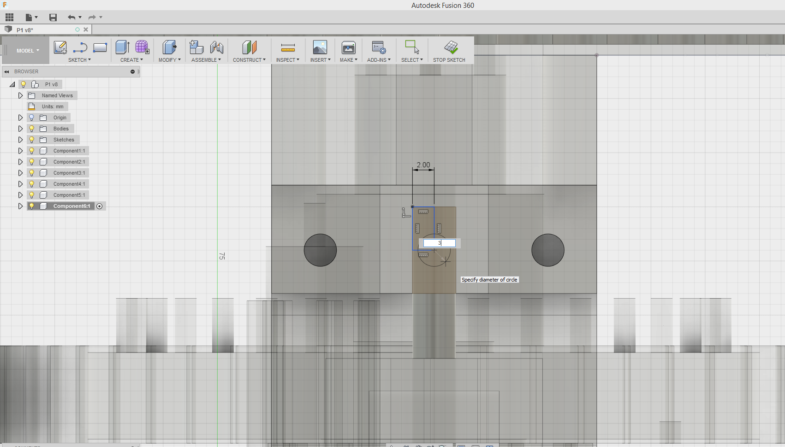This screenshot has width=785, height=447.
Task: Close the P1 v8* document tab
Action: point(86,29)
